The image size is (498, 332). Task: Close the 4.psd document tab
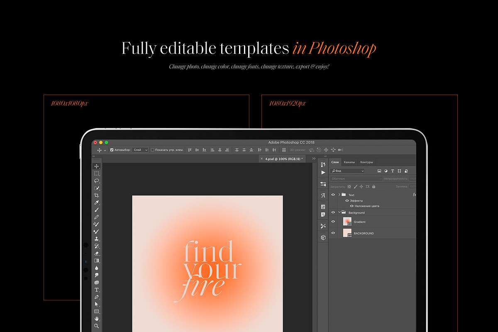[261, 159]
